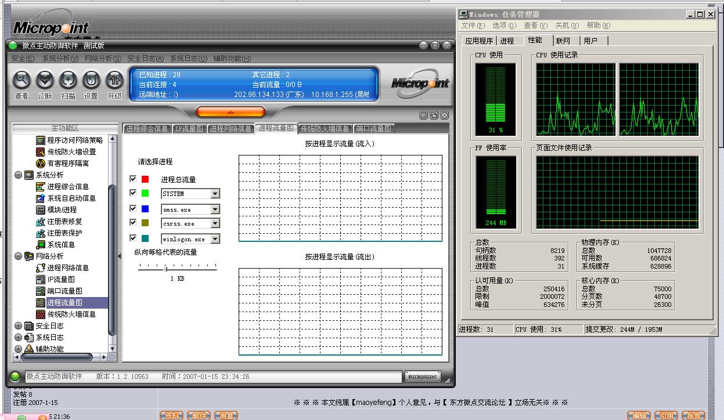This screenshot has width=724, height=420.
Task: Open the SYSTEM process dropdown
Action: [215, 194]
